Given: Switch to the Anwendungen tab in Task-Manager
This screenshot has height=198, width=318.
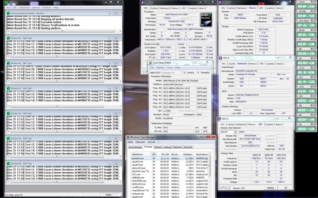Looking at the screenshot, I should [x=135, y=147].
